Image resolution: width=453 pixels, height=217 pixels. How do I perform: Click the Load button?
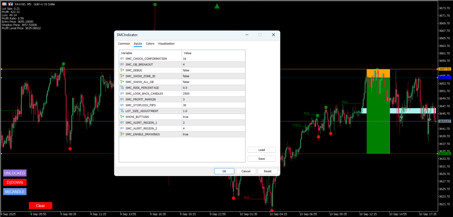262,150
